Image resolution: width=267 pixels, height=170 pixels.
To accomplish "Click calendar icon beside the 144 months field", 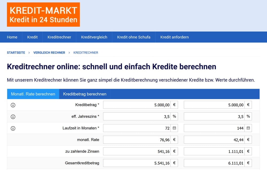I will [x=248, y=128].
